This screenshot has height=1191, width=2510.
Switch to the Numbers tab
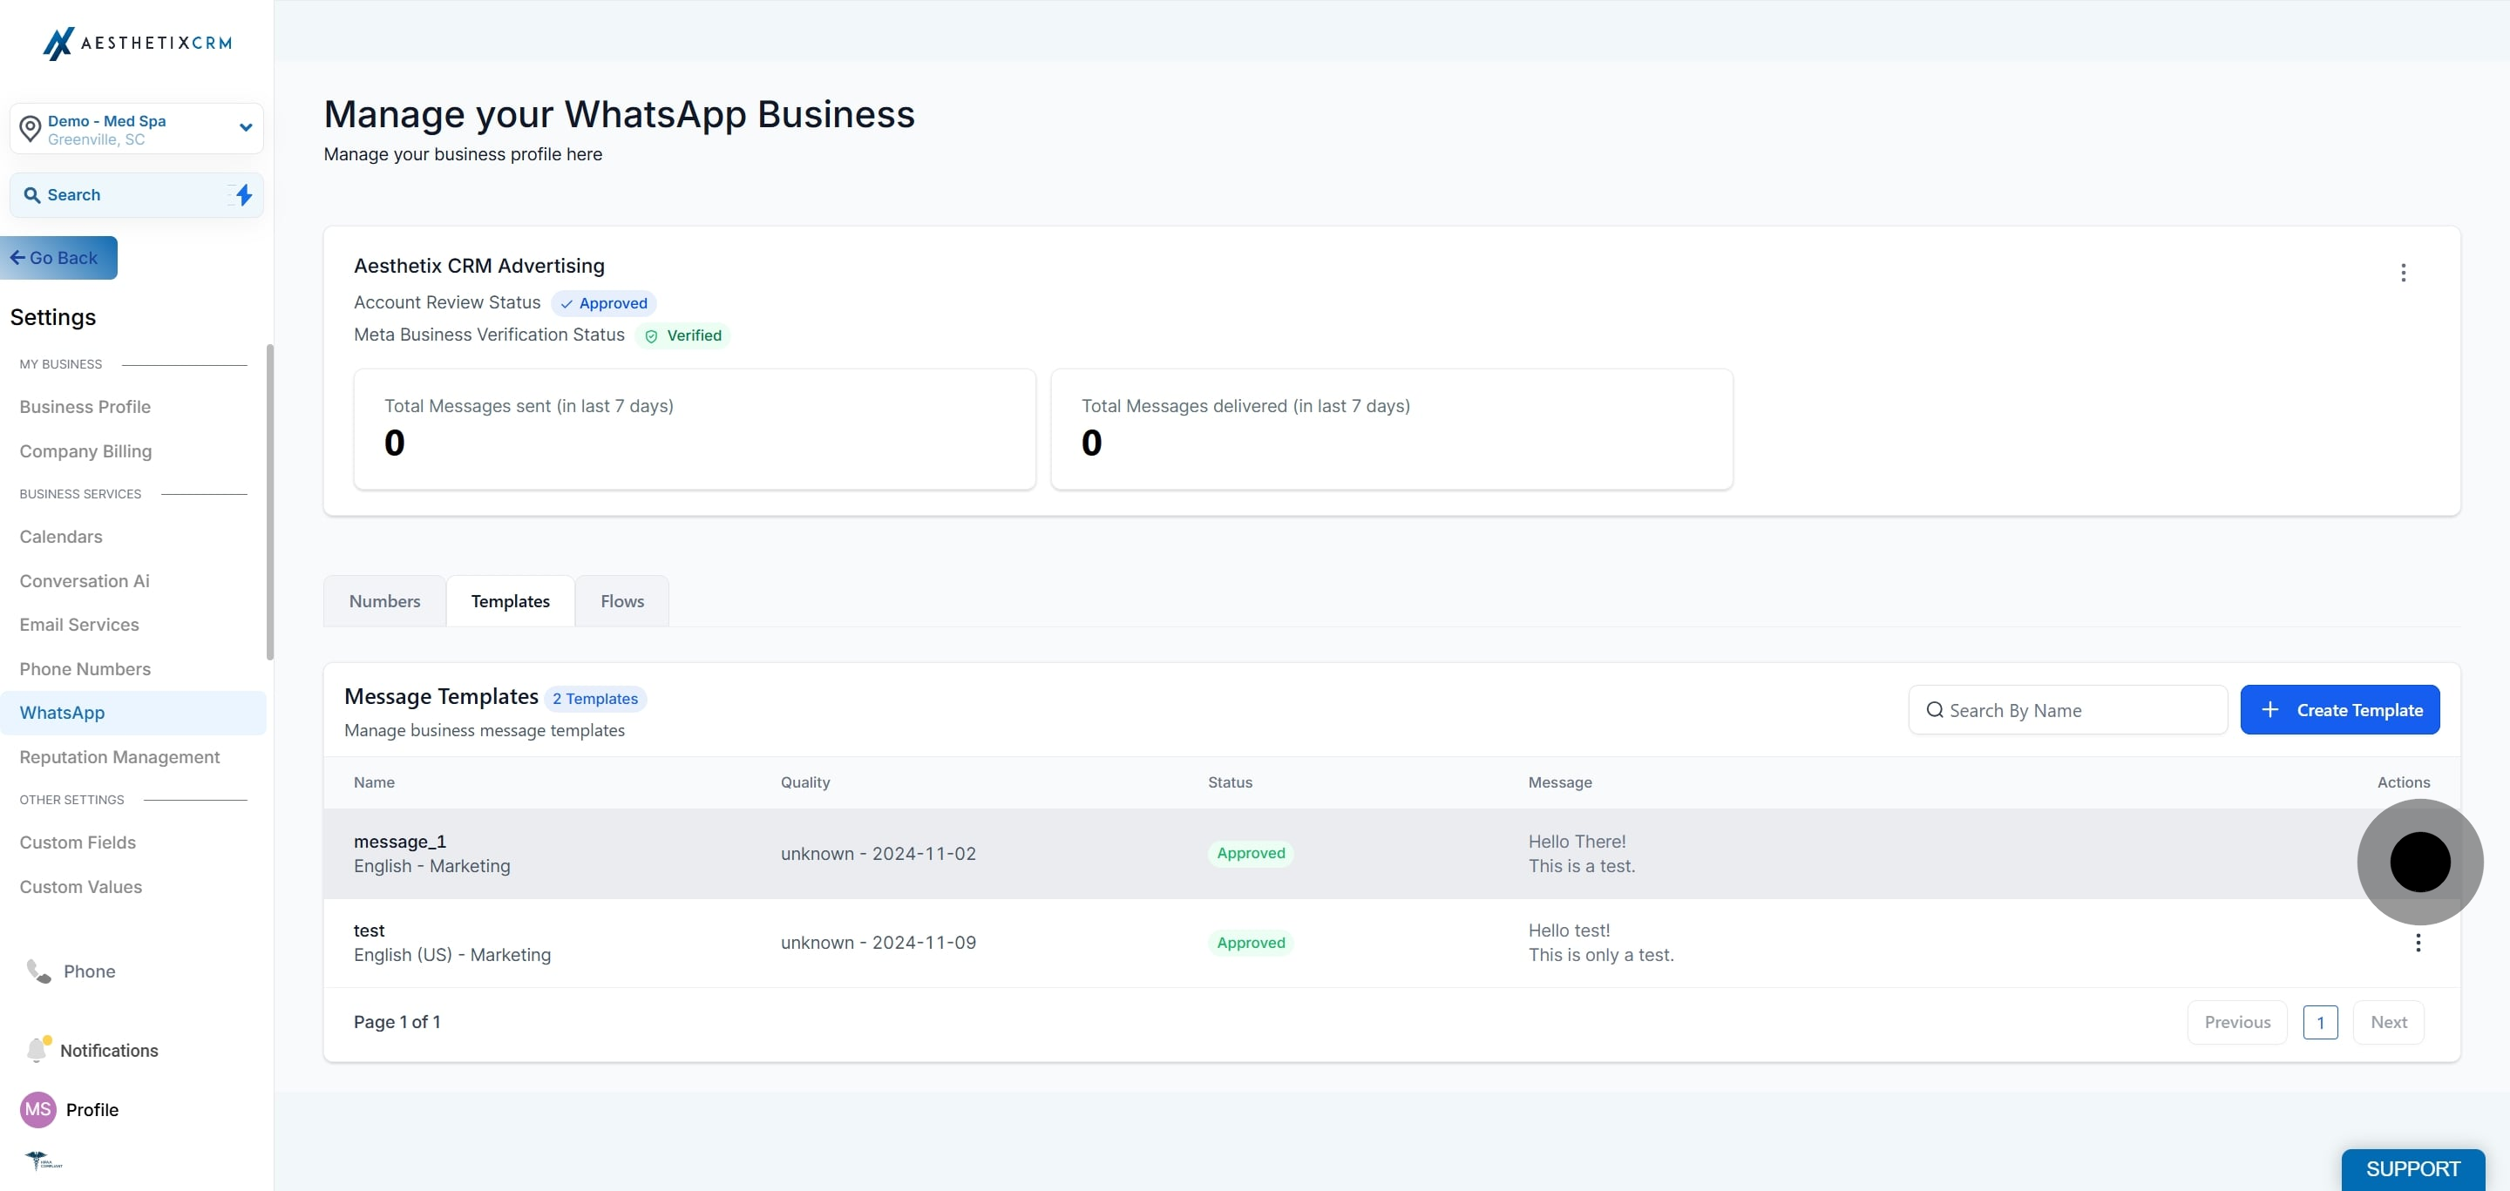pos(383,601)
